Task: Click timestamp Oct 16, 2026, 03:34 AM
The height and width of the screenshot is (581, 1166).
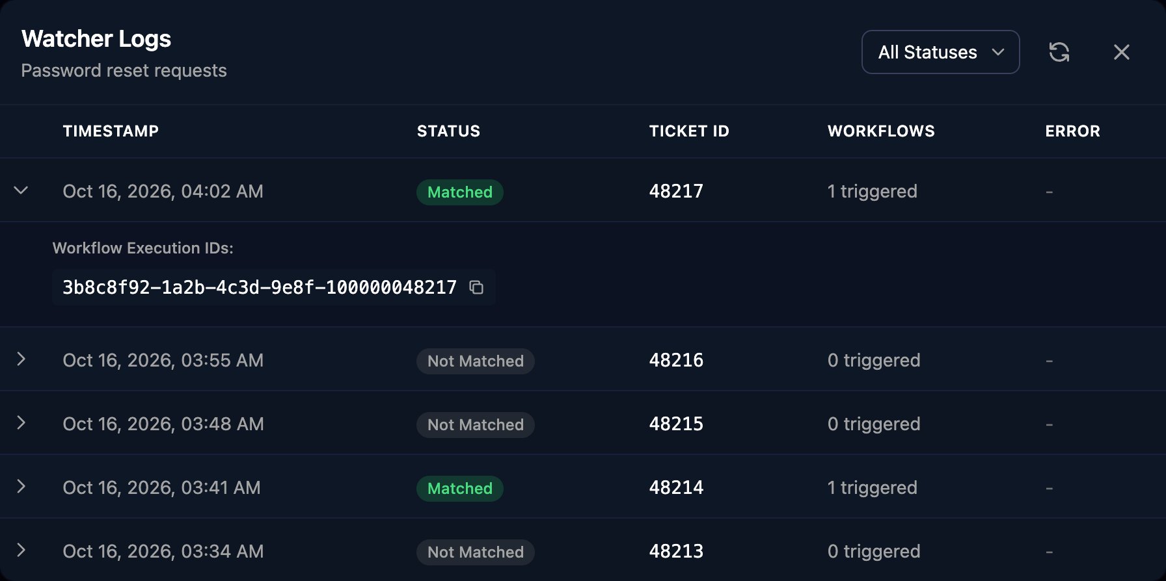Action: pos(163,551)
